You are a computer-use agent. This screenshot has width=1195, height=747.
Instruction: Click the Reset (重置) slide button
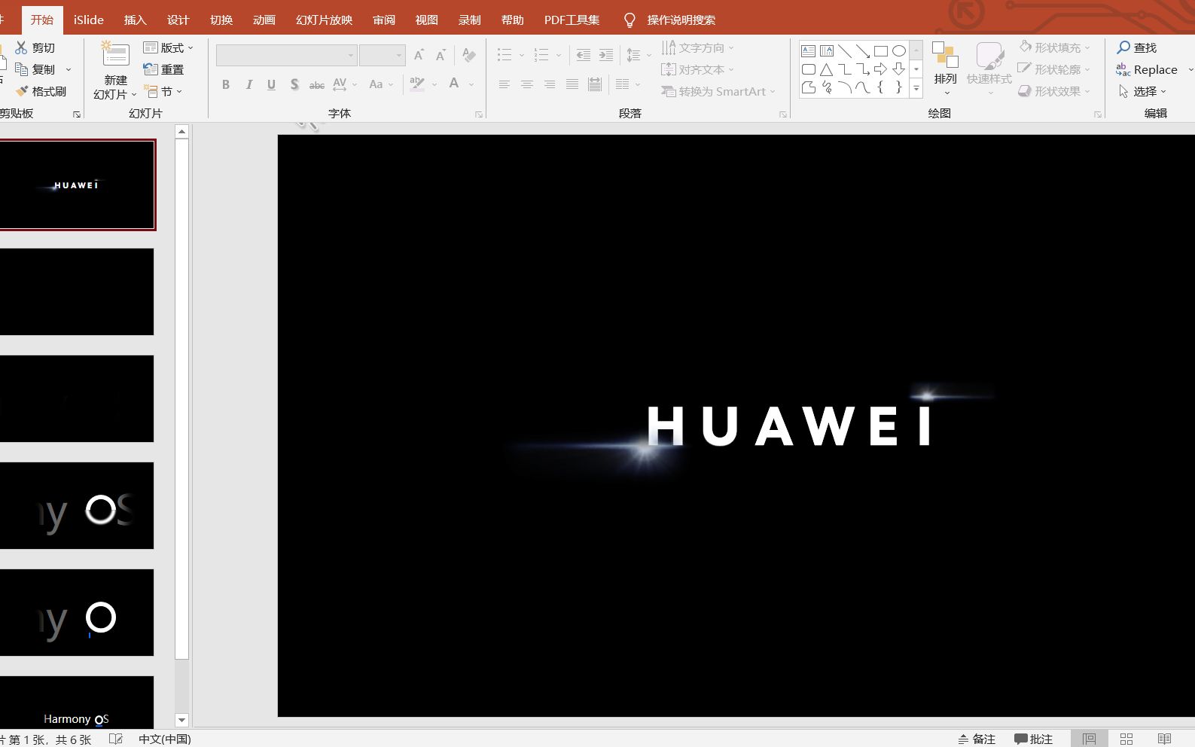click(164, 69)
